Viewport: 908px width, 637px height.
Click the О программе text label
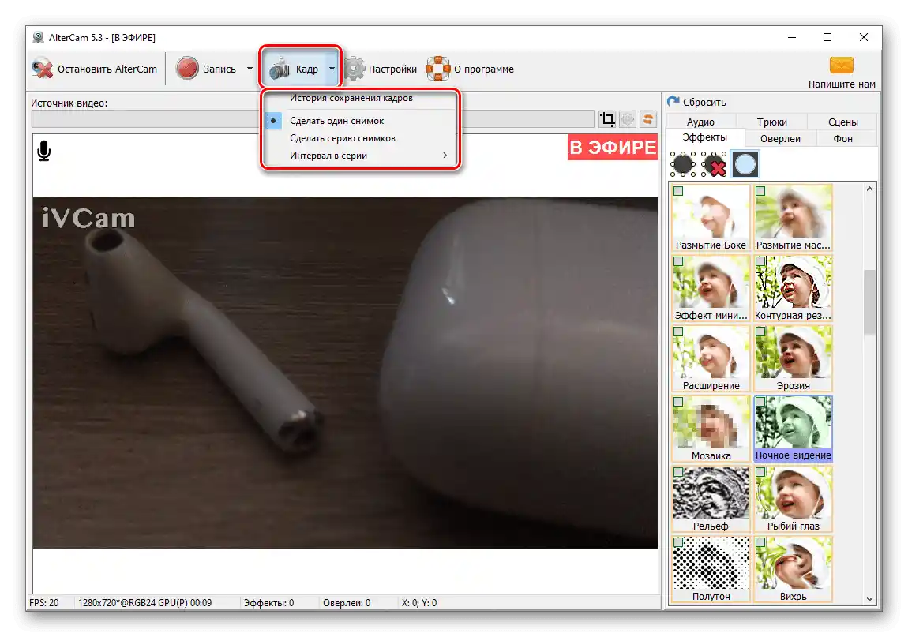(x=483, y=69)
